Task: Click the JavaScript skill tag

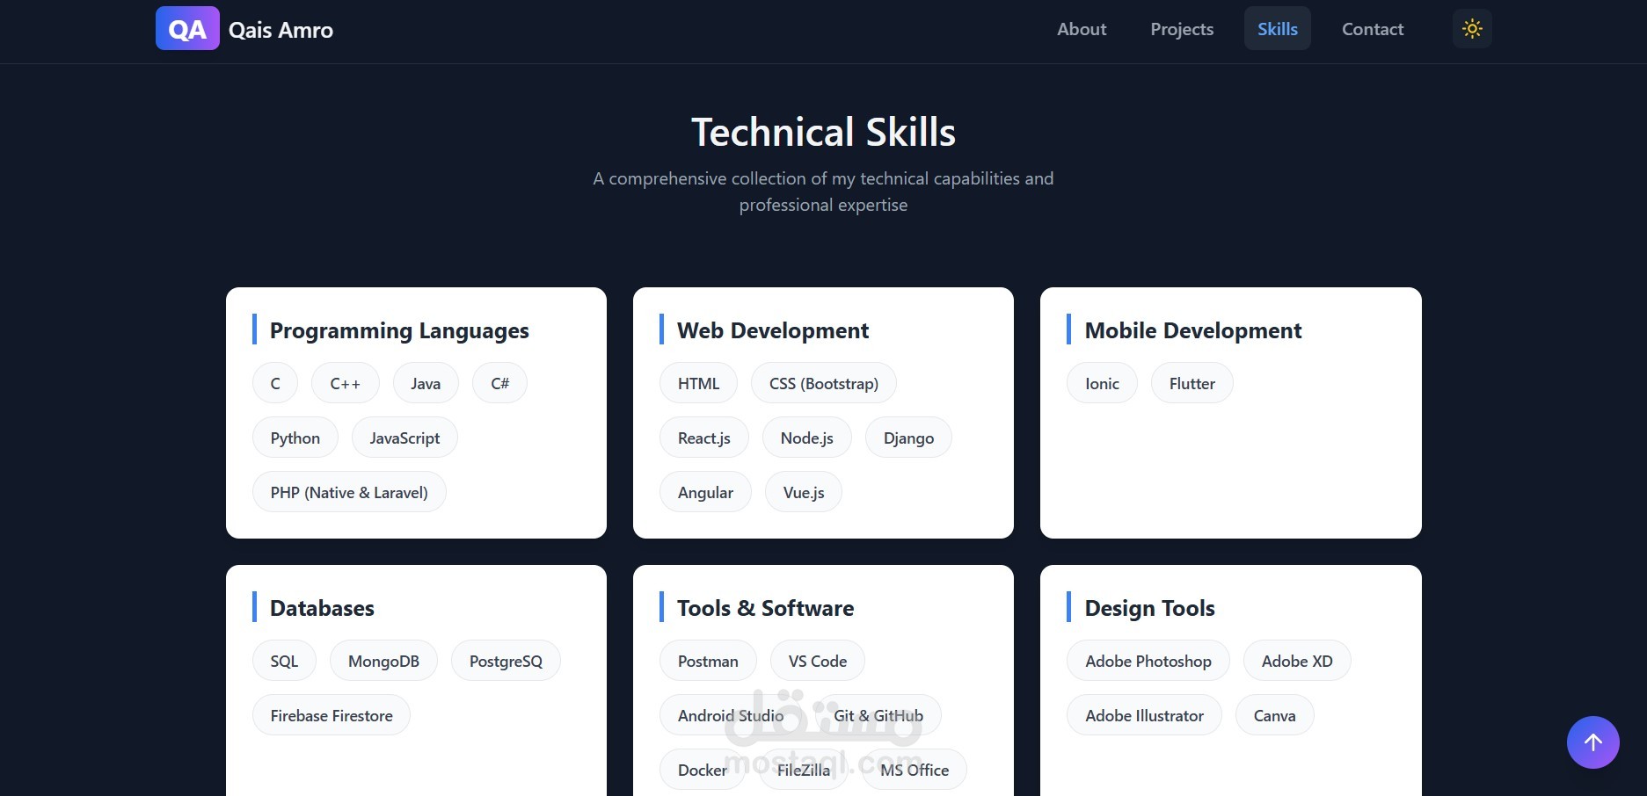Action: coord(404,438)
